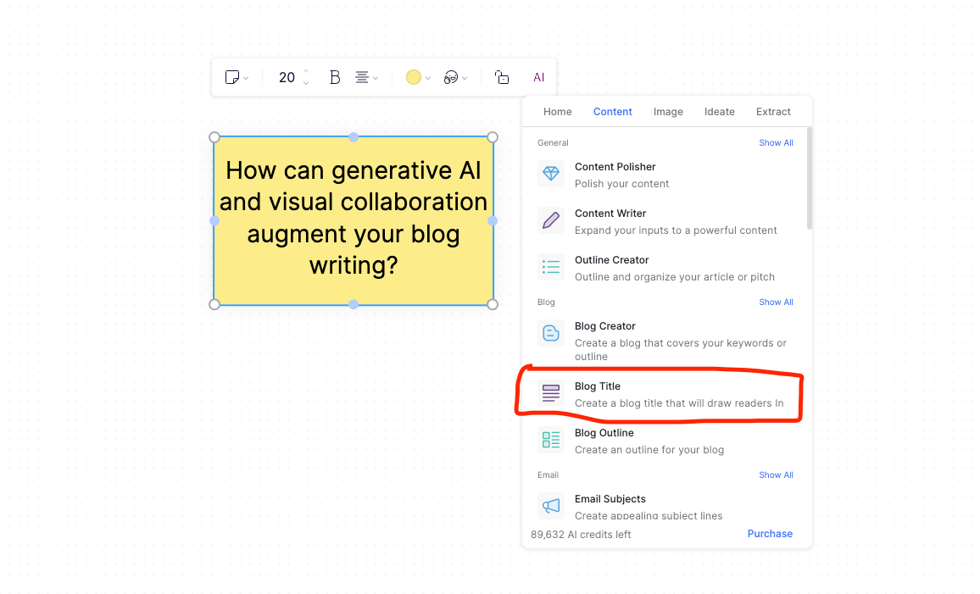980x594 pixels.
Task: Click 'Create an outline for your blog'
Action: pos(649,450)
